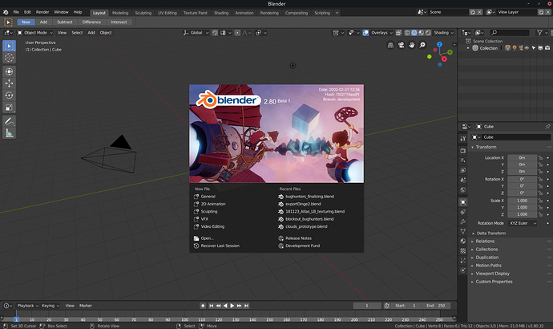Click the pin icon in properties header
The width and height of the screenshot is (553, 329).
coord(547,126)
